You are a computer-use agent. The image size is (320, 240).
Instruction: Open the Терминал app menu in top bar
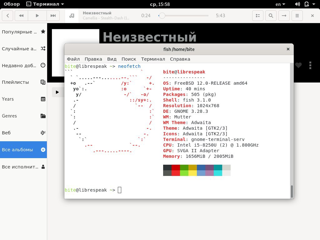[x=45, y=4]
